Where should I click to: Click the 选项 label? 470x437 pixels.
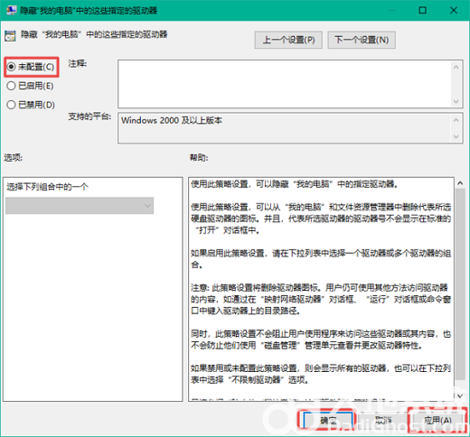(13, 157)
